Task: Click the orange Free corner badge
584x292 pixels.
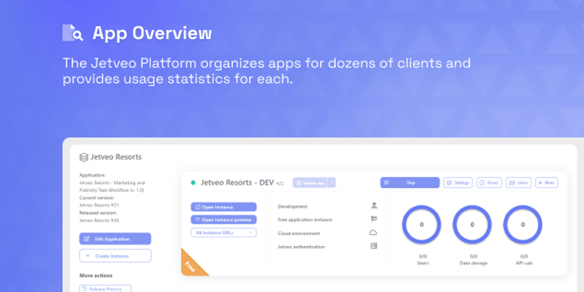Action: 191,265
